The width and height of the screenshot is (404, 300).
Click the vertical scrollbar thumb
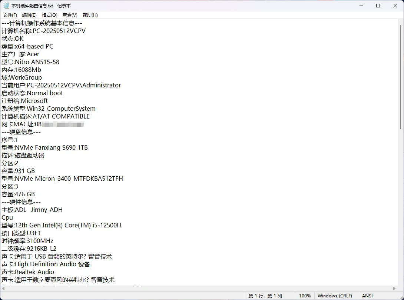point(401,77)
